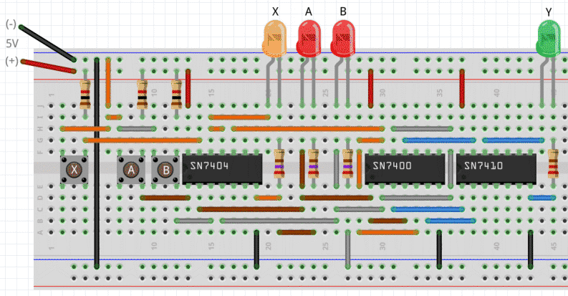The width and height of the screenshot is (568, 296).
Task: Select the SN7410 chip
Action: (496, 167)
